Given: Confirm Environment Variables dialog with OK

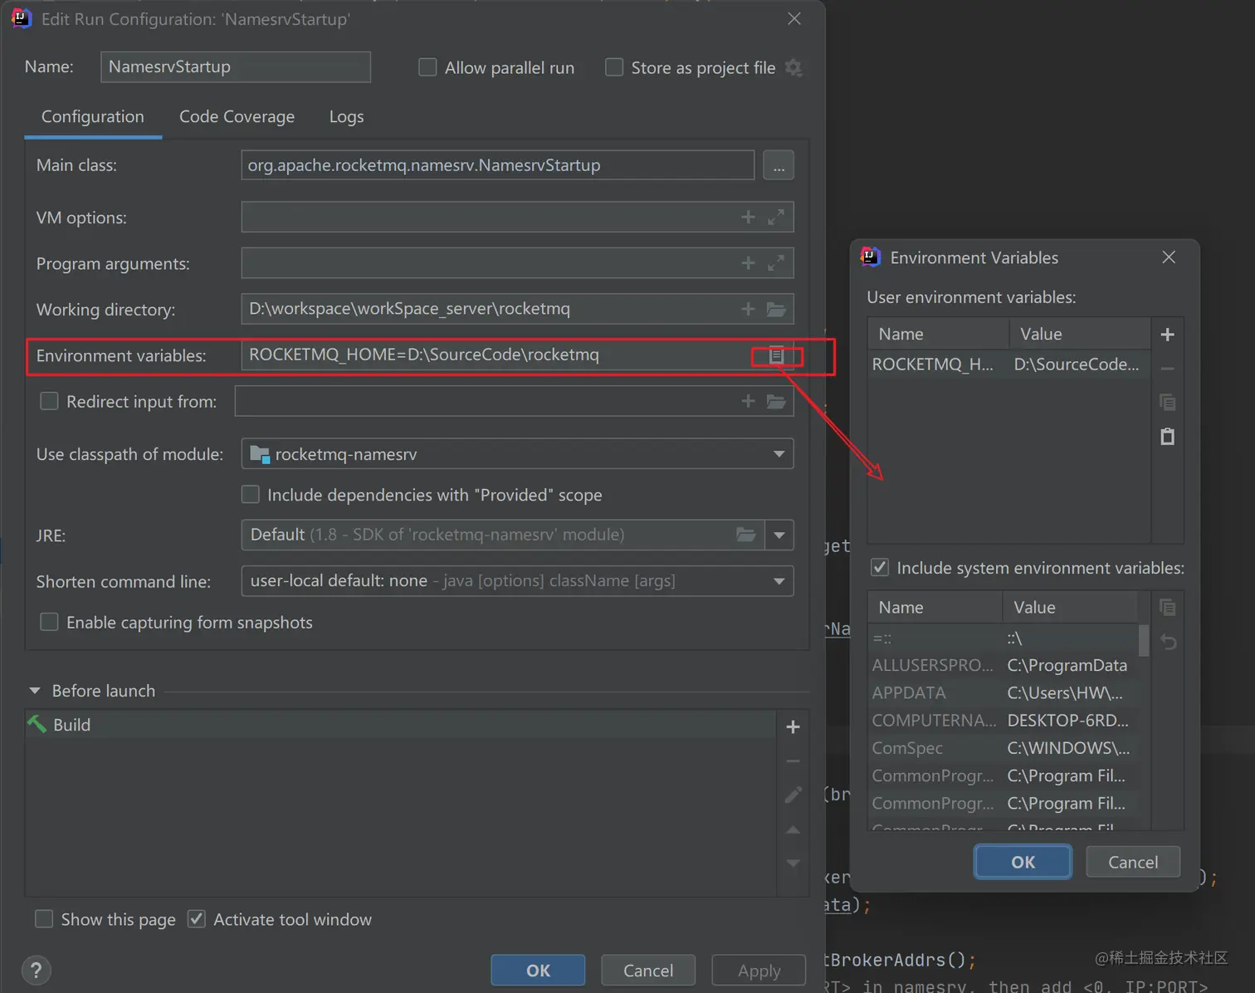Looking at the screenshot, I should tap(1023, 862).
